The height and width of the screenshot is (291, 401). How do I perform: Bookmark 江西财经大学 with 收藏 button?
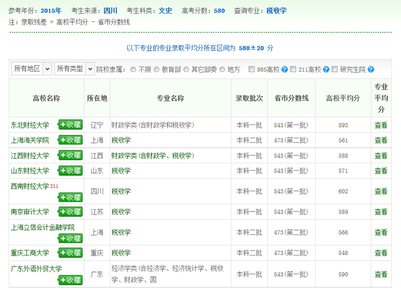70,155
